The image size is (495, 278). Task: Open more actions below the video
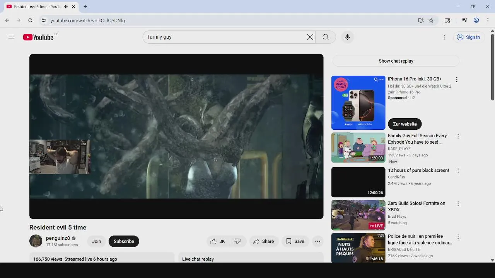[317, 241]
